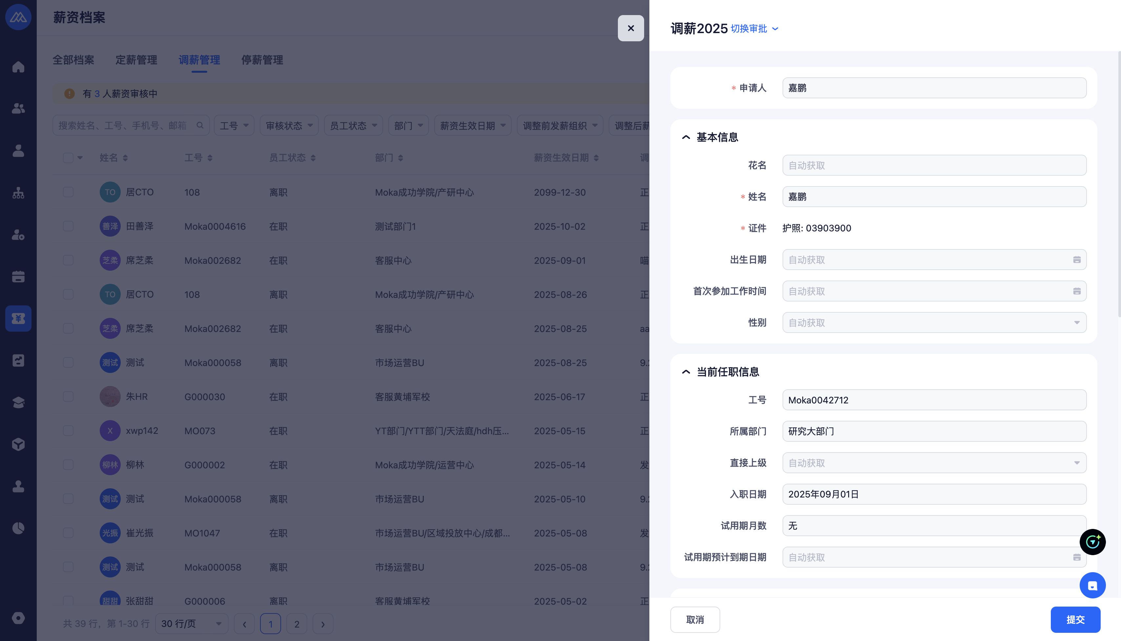Click the 花名 input field
Viewport: 1121px width, 641px height.
(934, 165)
